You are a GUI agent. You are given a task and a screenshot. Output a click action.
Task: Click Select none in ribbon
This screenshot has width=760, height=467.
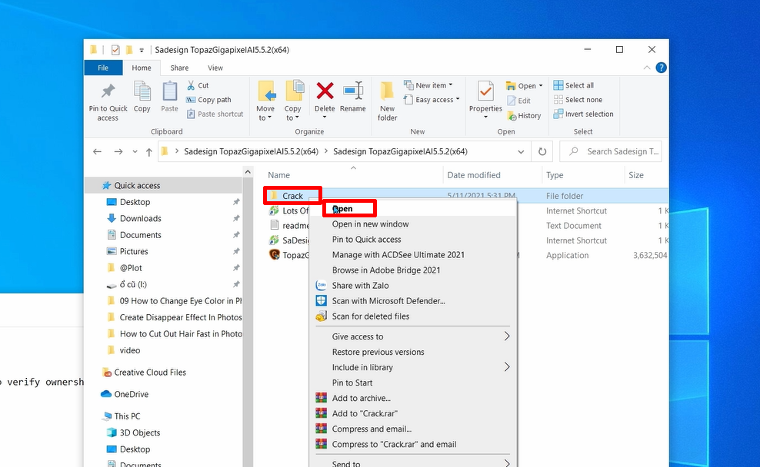[x=578, y=100]
